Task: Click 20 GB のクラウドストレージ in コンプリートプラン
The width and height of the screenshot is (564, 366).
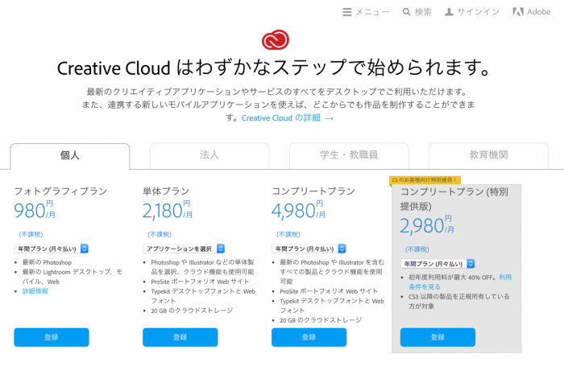Action: (x=321, y=320)
